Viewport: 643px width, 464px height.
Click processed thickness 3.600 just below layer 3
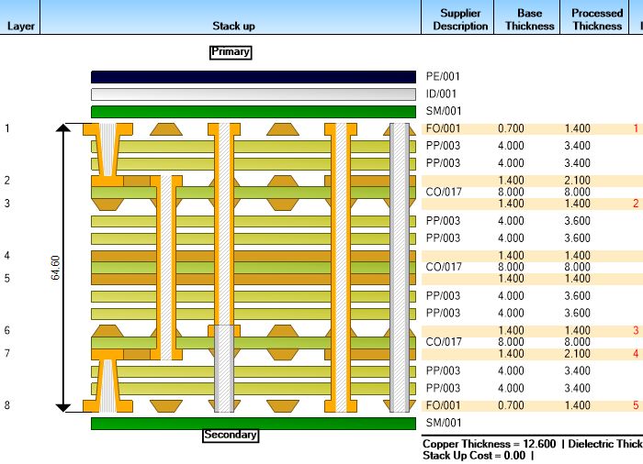click(x=578, y=221)
